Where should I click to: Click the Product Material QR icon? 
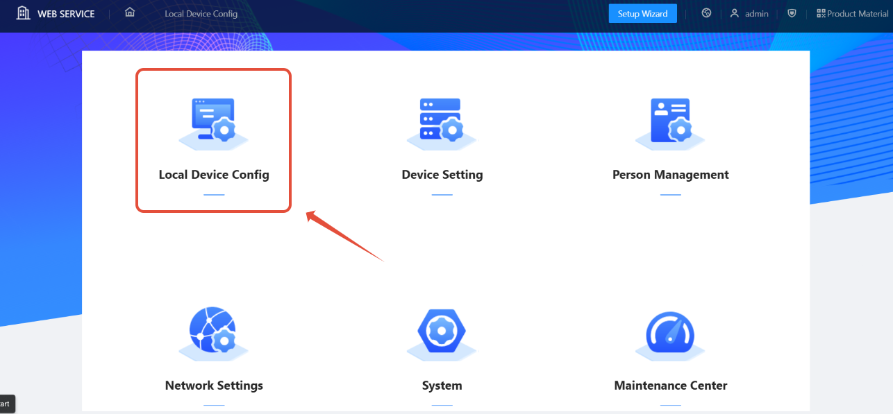tap(821, 13)
